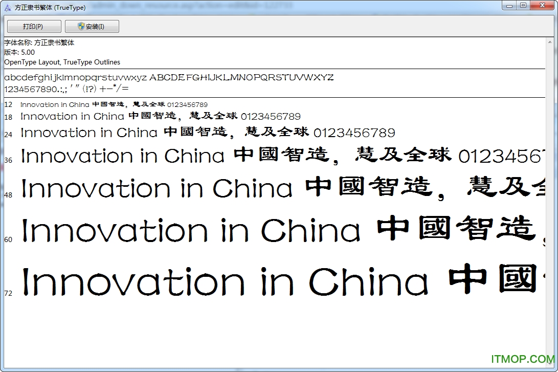Select the 18 point size label
Image resolution: width=558 pixels, height=372 pixels.
tap(8, 117)
